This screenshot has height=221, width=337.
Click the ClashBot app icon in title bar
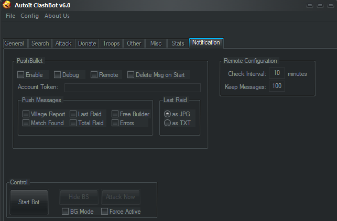coord(7,5)
